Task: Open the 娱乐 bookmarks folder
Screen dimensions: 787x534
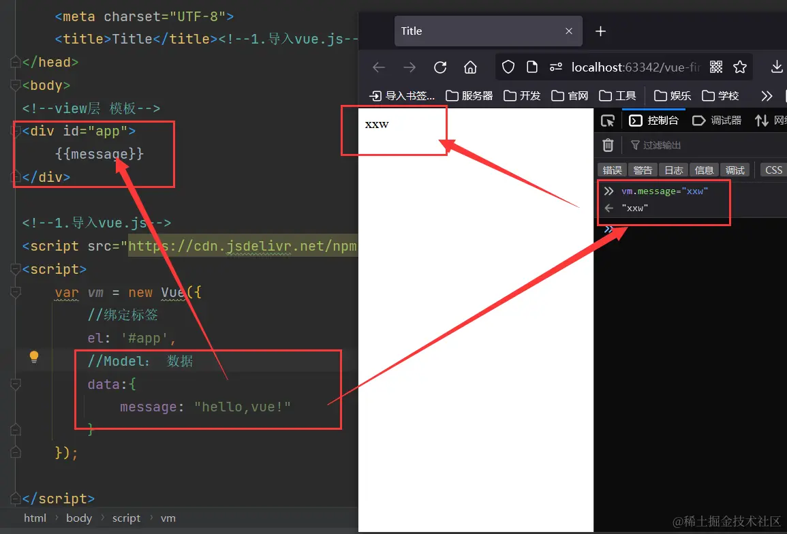Action: click(x=673, y=95)
